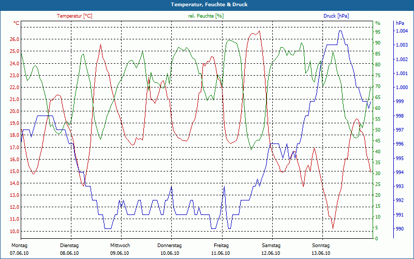Click the '994' pressure axis value
This screenshot has height=259, width=414.
click(399, 172)
